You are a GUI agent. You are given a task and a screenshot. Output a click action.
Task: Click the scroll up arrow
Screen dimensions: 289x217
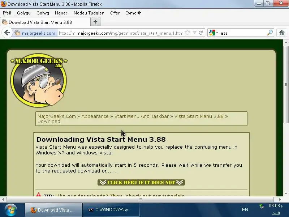tap(286, 42)
